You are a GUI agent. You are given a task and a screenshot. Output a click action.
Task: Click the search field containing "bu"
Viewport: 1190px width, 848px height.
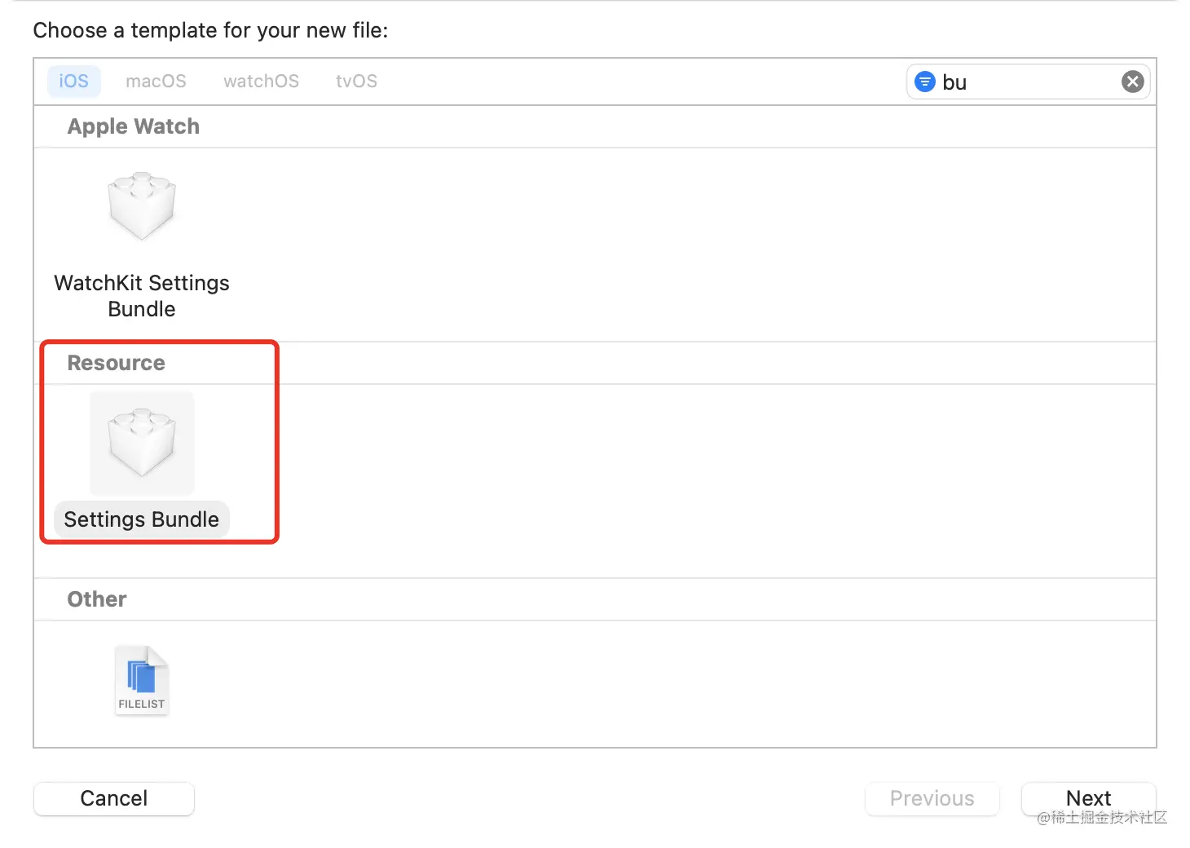coord(1027,82)
